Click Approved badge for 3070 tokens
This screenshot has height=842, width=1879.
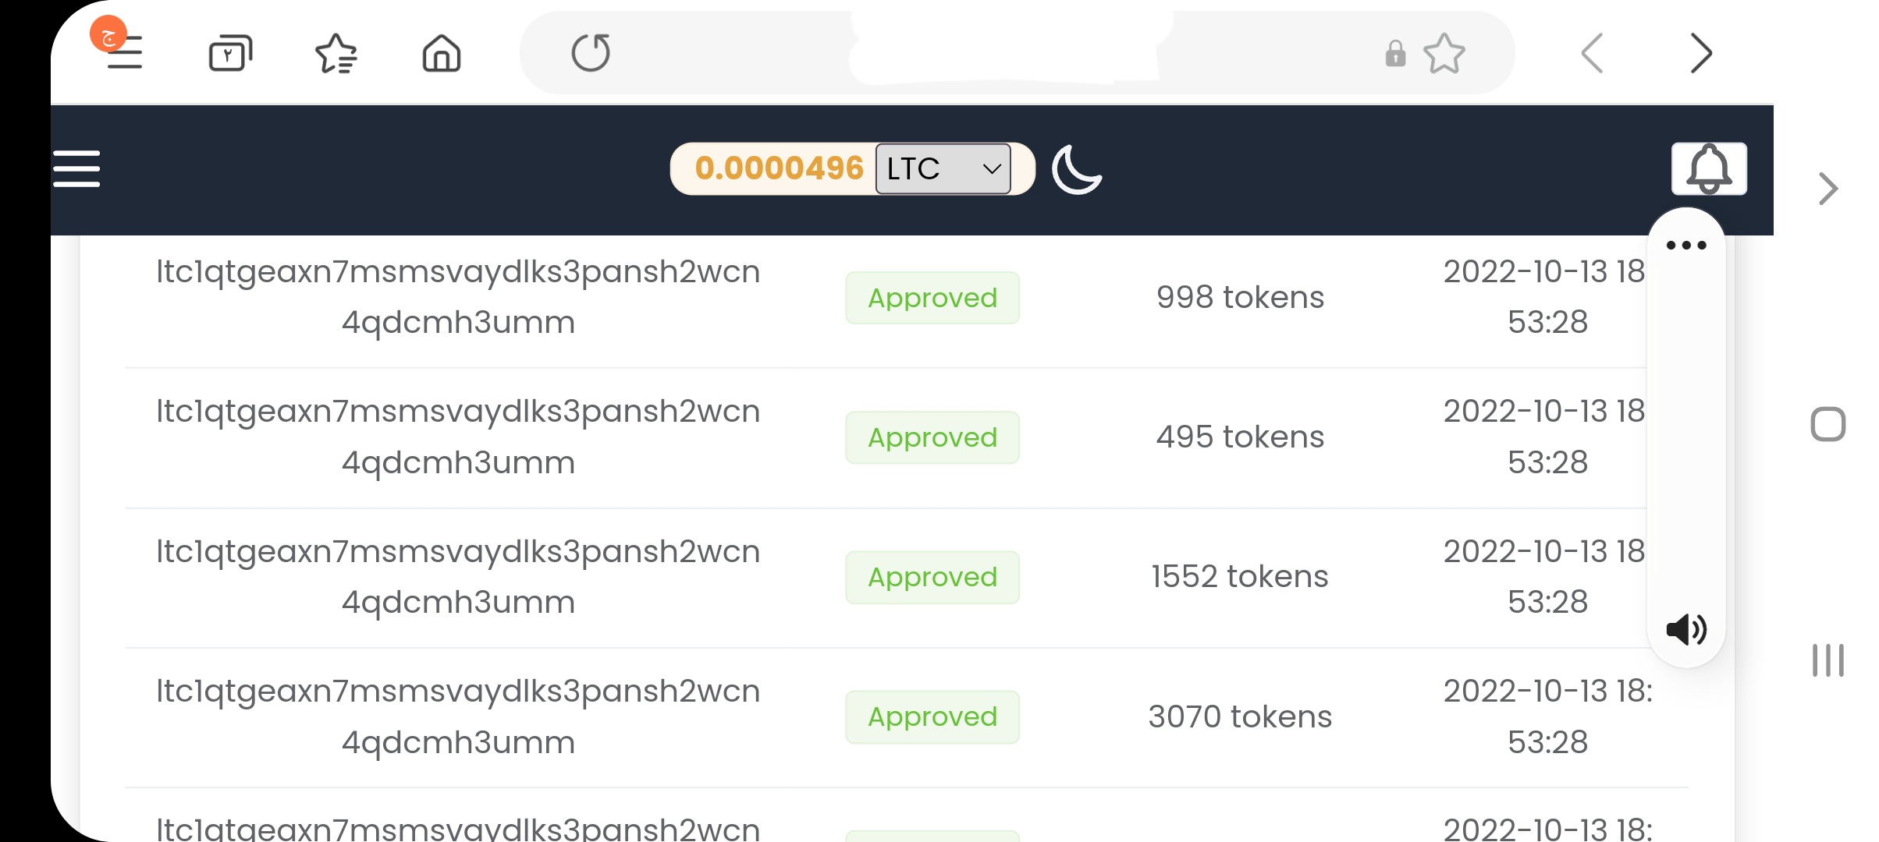click(932, 717)
